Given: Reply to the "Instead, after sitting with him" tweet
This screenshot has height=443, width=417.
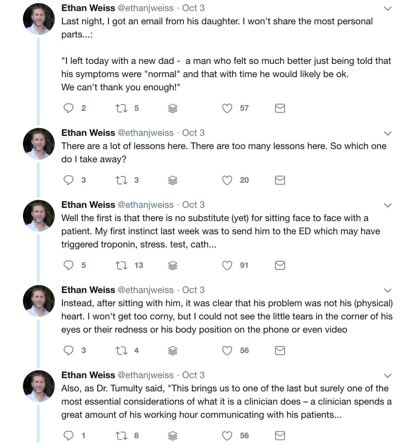Looking at the screenshot, I should click(x=68, y=351).
